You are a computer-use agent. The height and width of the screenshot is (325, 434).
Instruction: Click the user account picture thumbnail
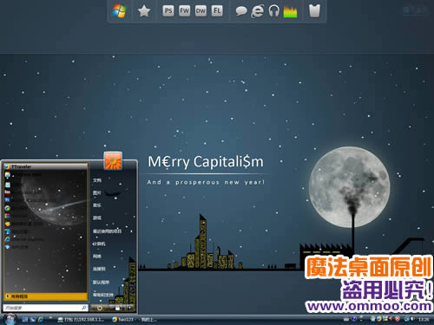pyautogui.click(x=113, y=160)
